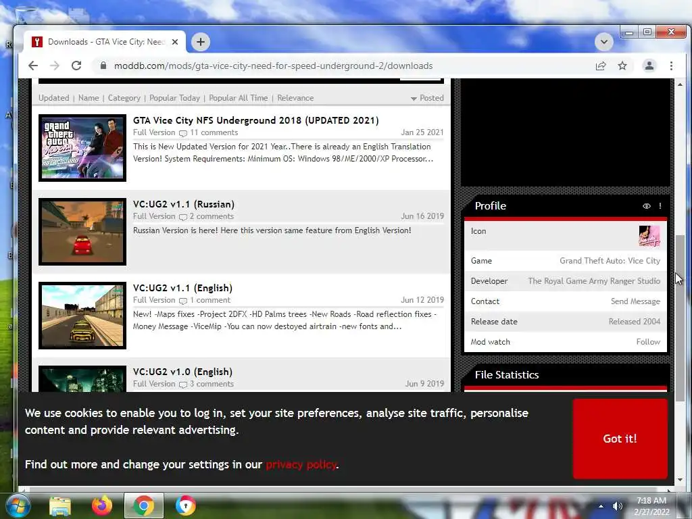
Task: Open The Royal Game Army Ranger Studio link
Action: tap(594, 281)
